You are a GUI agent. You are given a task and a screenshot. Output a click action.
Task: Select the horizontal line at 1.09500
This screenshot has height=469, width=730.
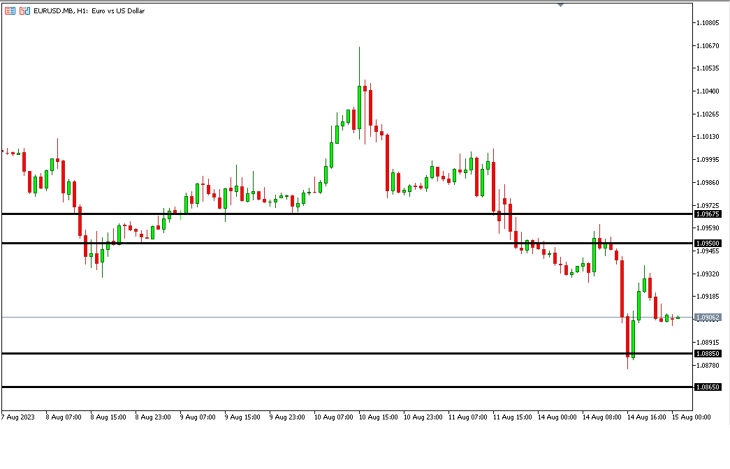tap(347, 244)
